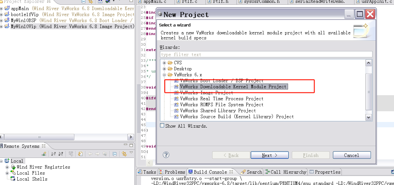Image resolution: width=394 pixels, height=185 pixels.
Task: Click the Define a connection to remote system icon
Action: [x=44, y=154]
